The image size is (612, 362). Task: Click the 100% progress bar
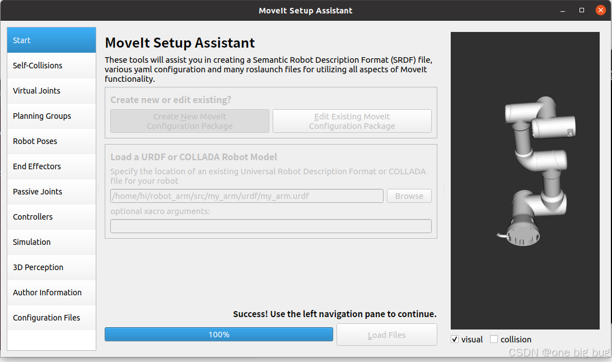tap(219, 335)
